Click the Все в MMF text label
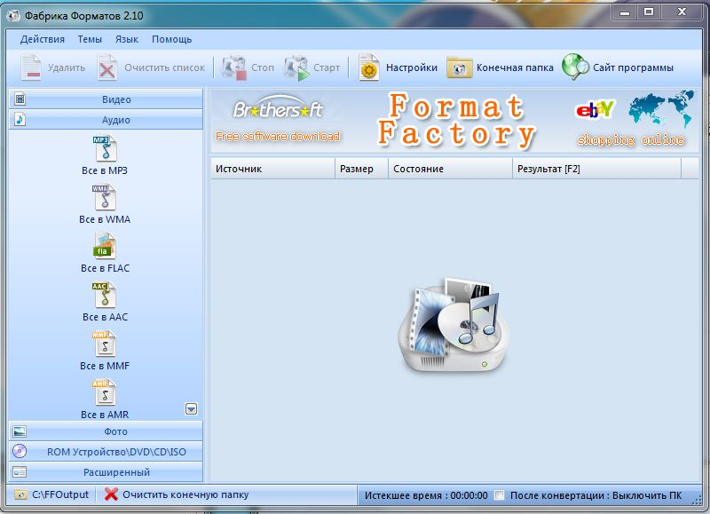The width and height of the screenshot is (710, 514). pos(105,366)
